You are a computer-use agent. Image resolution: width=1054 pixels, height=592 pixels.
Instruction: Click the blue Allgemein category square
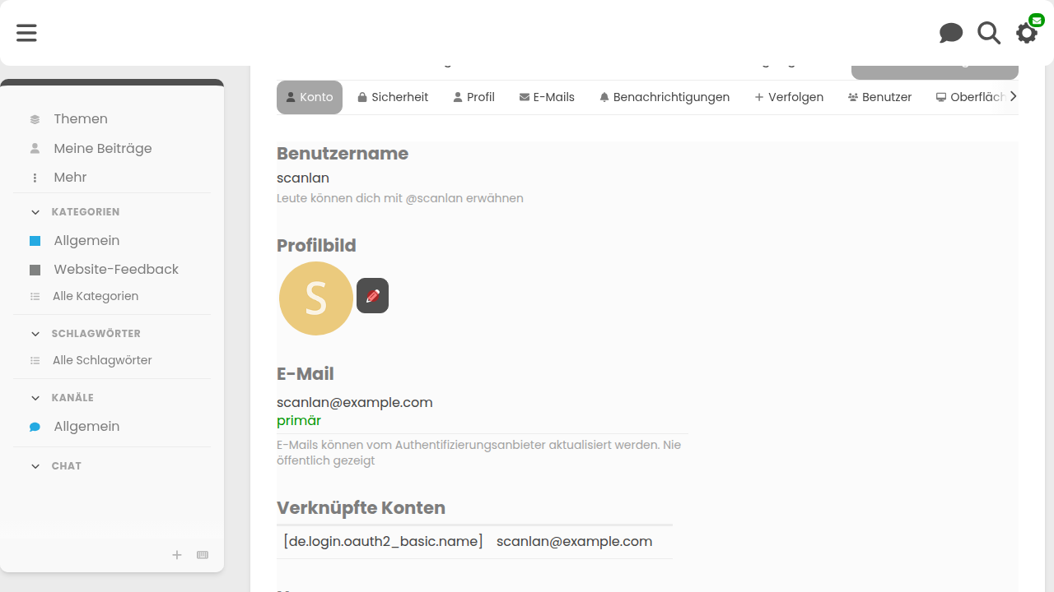point(35,241)
